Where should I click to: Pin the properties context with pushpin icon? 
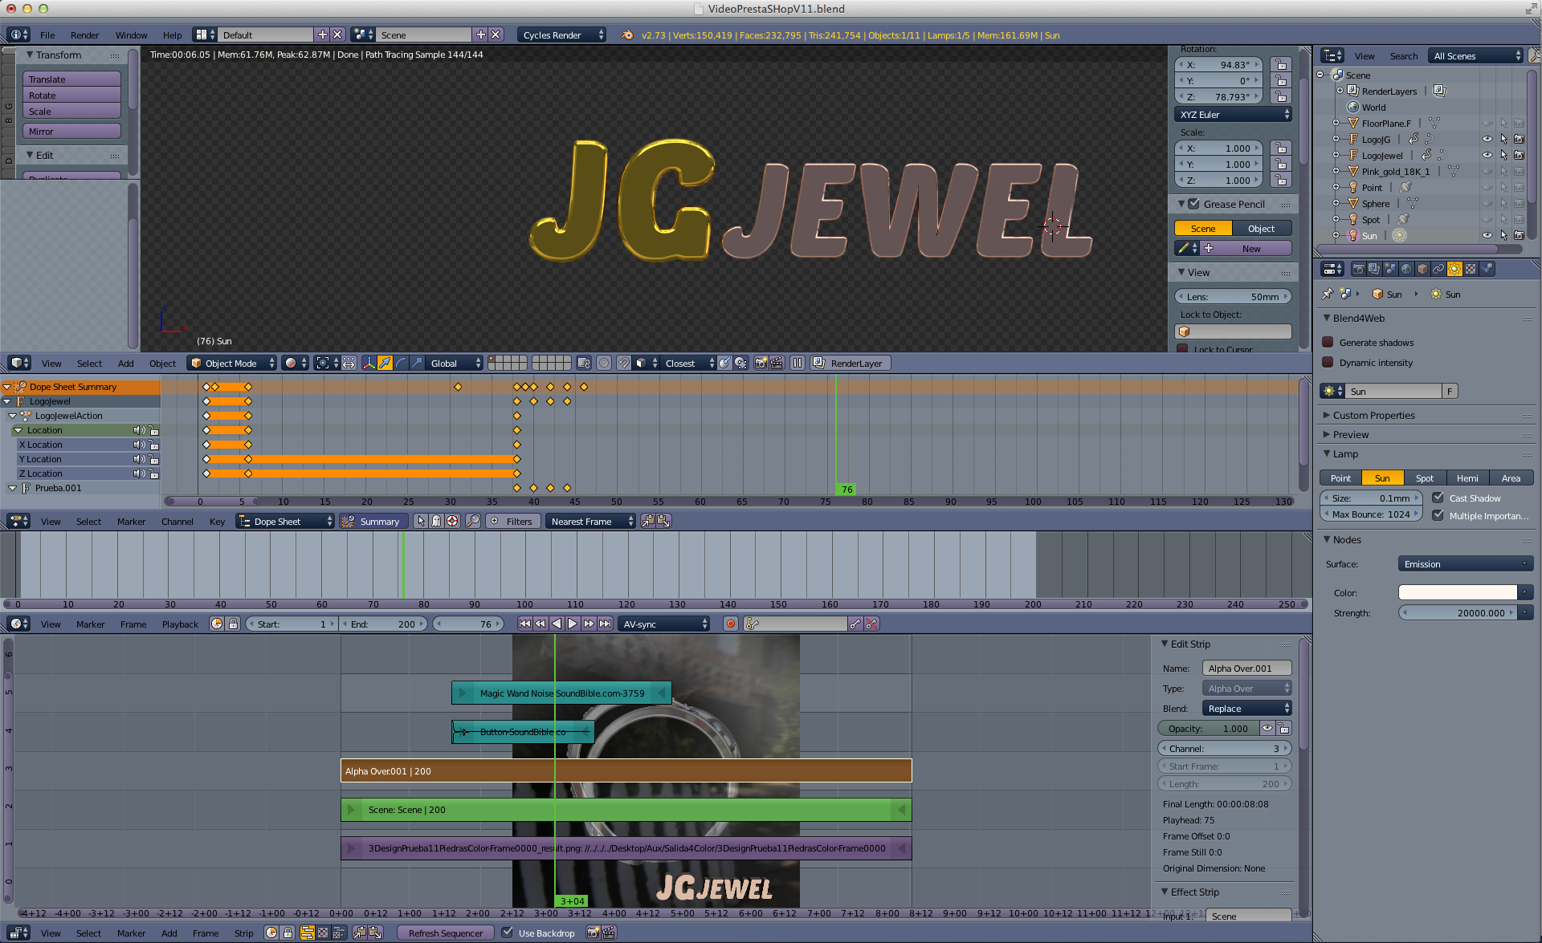(x=1327, y=295)
